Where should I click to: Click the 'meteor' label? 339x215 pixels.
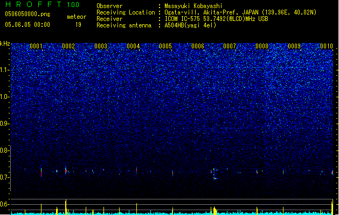pyautogui.click(x=77, y=17)
